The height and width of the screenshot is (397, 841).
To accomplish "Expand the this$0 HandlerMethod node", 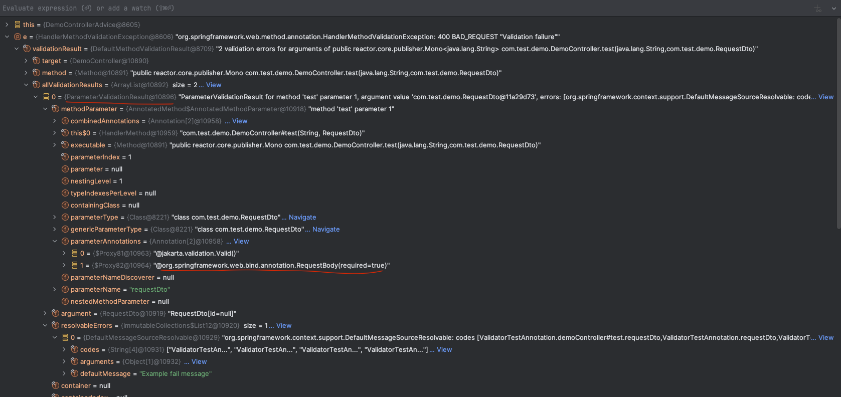I will click(x=55, y=133).
